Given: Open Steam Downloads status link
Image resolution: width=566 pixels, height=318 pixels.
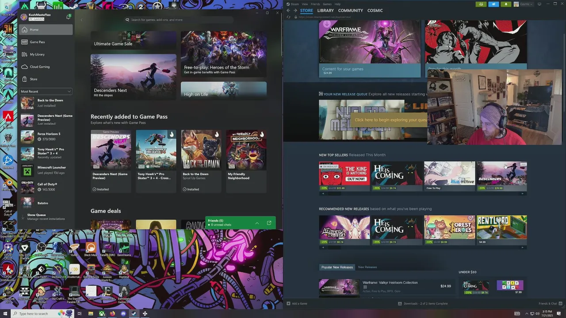Looking at the screenshot, I should tap(423, 303).
